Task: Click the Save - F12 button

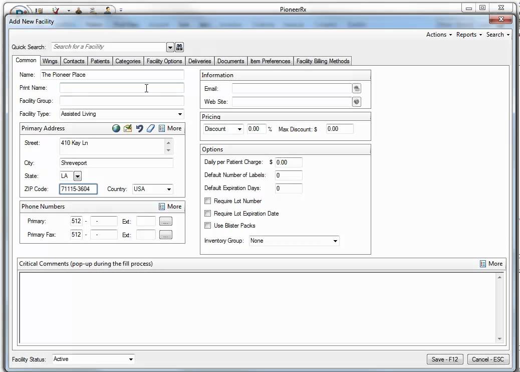Action: pyautogui.click(x=445, y=359)
